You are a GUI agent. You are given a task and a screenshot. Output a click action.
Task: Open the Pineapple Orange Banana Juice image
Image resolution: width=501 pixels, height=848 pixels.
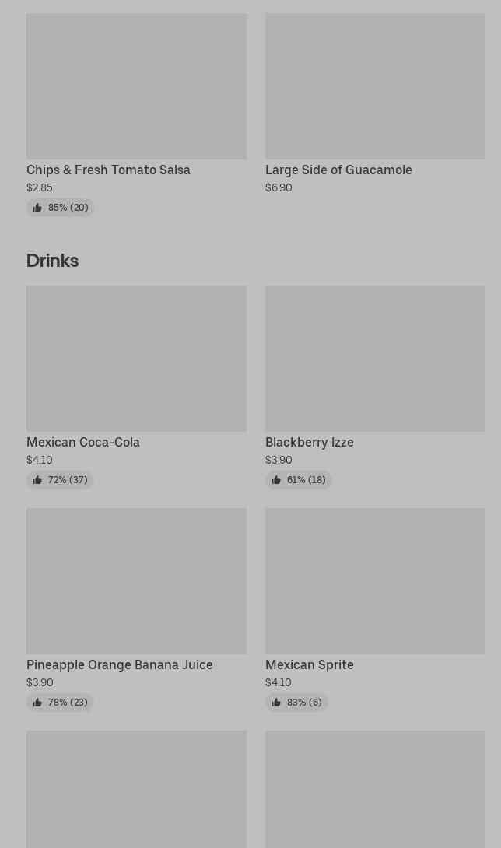coord(136,581)
